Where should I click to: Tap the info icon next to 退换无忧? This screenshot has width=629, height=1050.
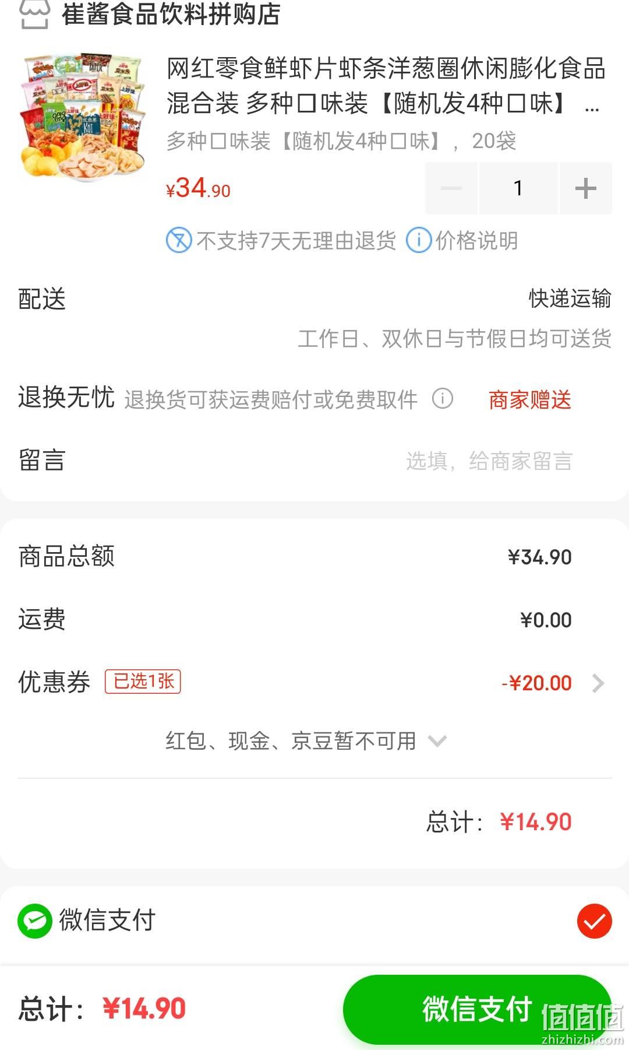(x=443, y=399)
